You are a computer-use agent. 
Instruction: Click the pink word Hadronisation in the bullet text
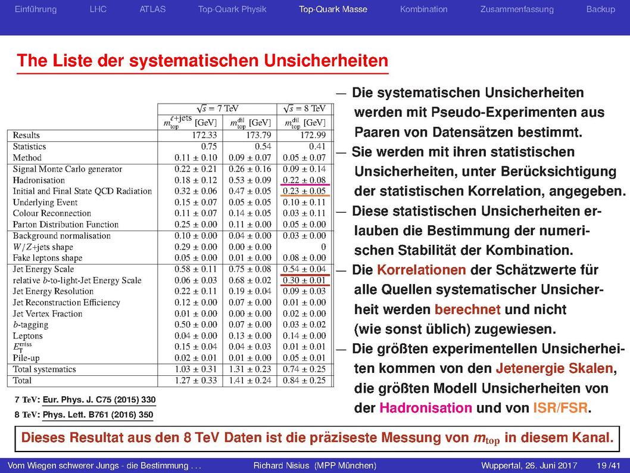(426, 408)
